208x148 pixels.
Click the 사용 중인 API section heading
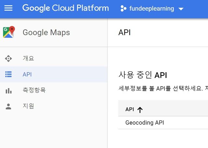[x=143, y=75]
